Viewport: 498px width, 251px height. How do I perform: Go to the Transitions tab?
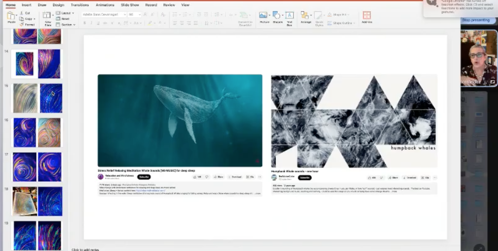(80, 5)
